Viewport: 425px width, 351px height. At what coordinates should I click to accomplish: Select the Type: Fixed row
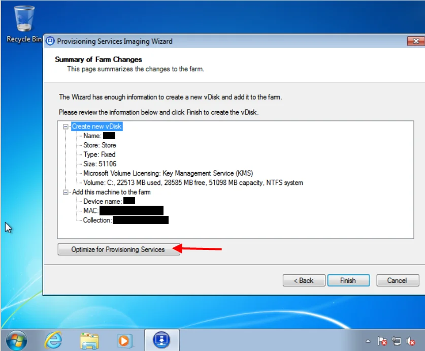pos(100,154)
